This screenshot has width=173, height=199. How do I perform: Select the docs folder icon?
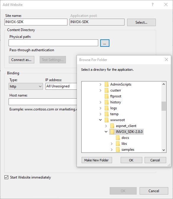point(118,138)
